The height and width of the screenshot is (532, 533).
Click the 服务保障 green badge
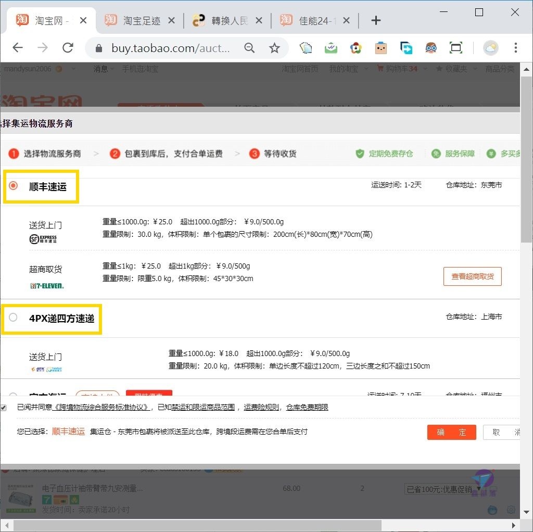coord(453,154)
